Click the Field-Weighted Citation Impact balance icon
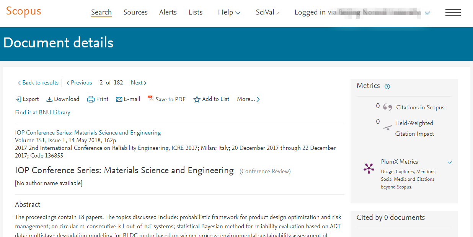Image resolution: width=473 pixels, height=237 pixels. pyautogui.click(x=388, y=127)
